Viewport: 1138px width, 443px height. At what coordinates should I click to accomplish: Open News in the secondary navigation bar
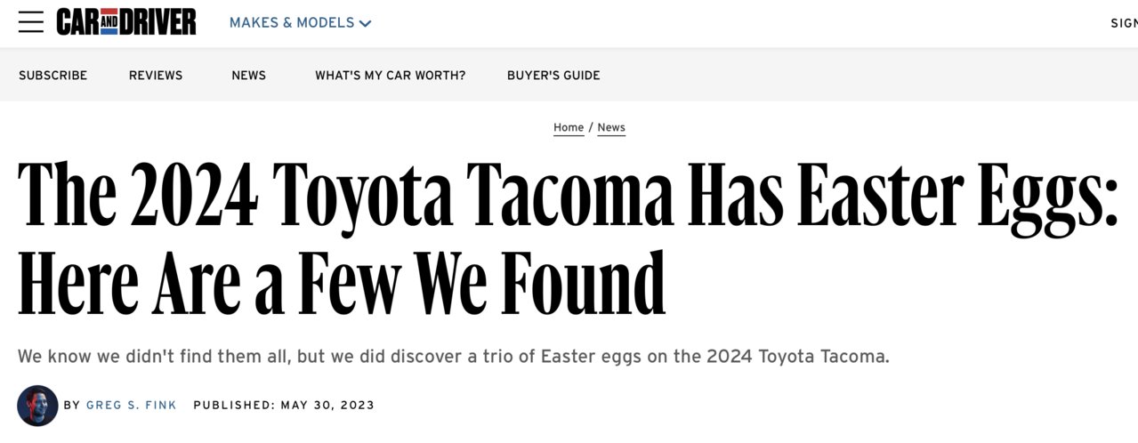click(248, 76)
